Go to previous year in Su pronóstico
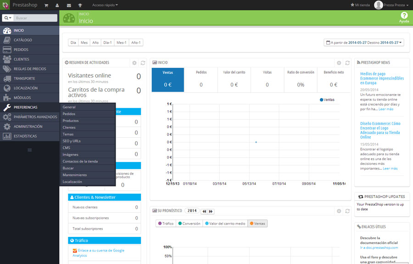The image size is (413, 264). [204, 211]
